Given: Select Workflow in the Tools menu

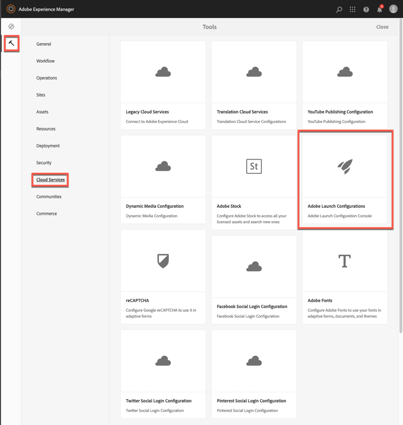Looking at the screenshot, I should click(45, 61).
